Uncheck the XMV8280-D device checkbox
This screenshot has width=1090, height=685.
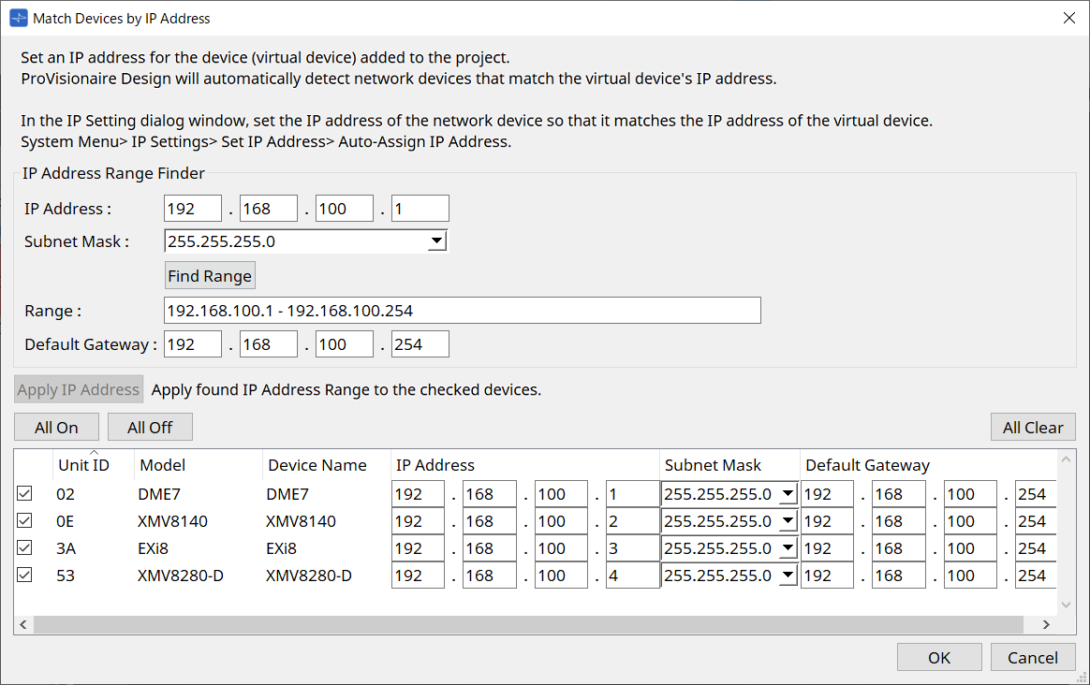(x=24, y=576)
